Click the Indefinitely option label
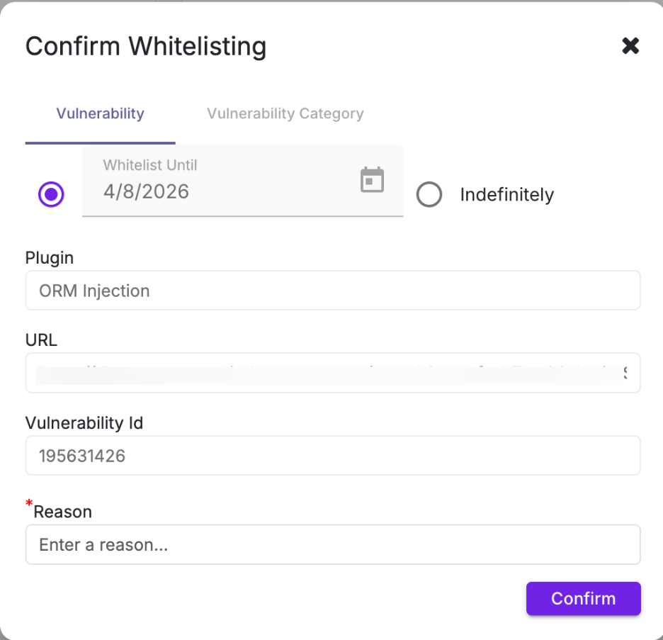This screenshot has width=663, height=640. point(506,195)
